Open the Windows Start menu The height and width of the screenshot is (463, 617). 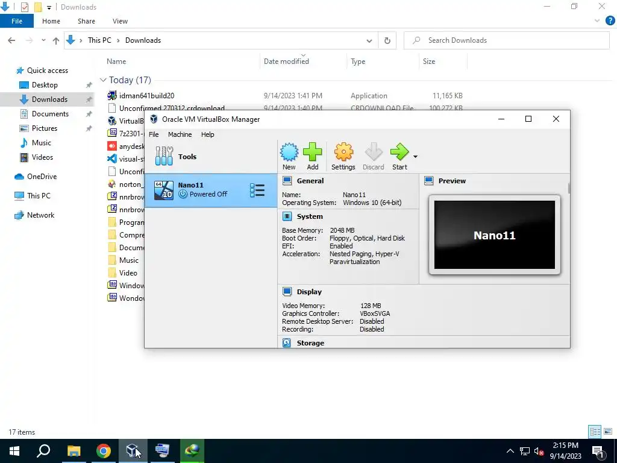[14, 451]
